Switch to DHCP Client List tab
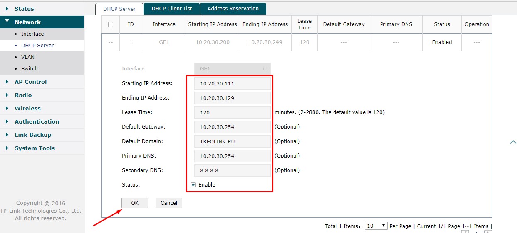 (x=172, y=9)
